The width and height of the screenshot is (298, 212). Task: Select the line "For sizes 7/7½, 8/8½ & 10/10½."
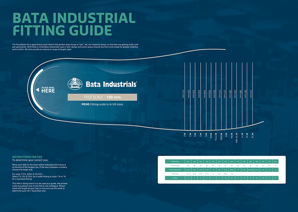tap(28, 174)
